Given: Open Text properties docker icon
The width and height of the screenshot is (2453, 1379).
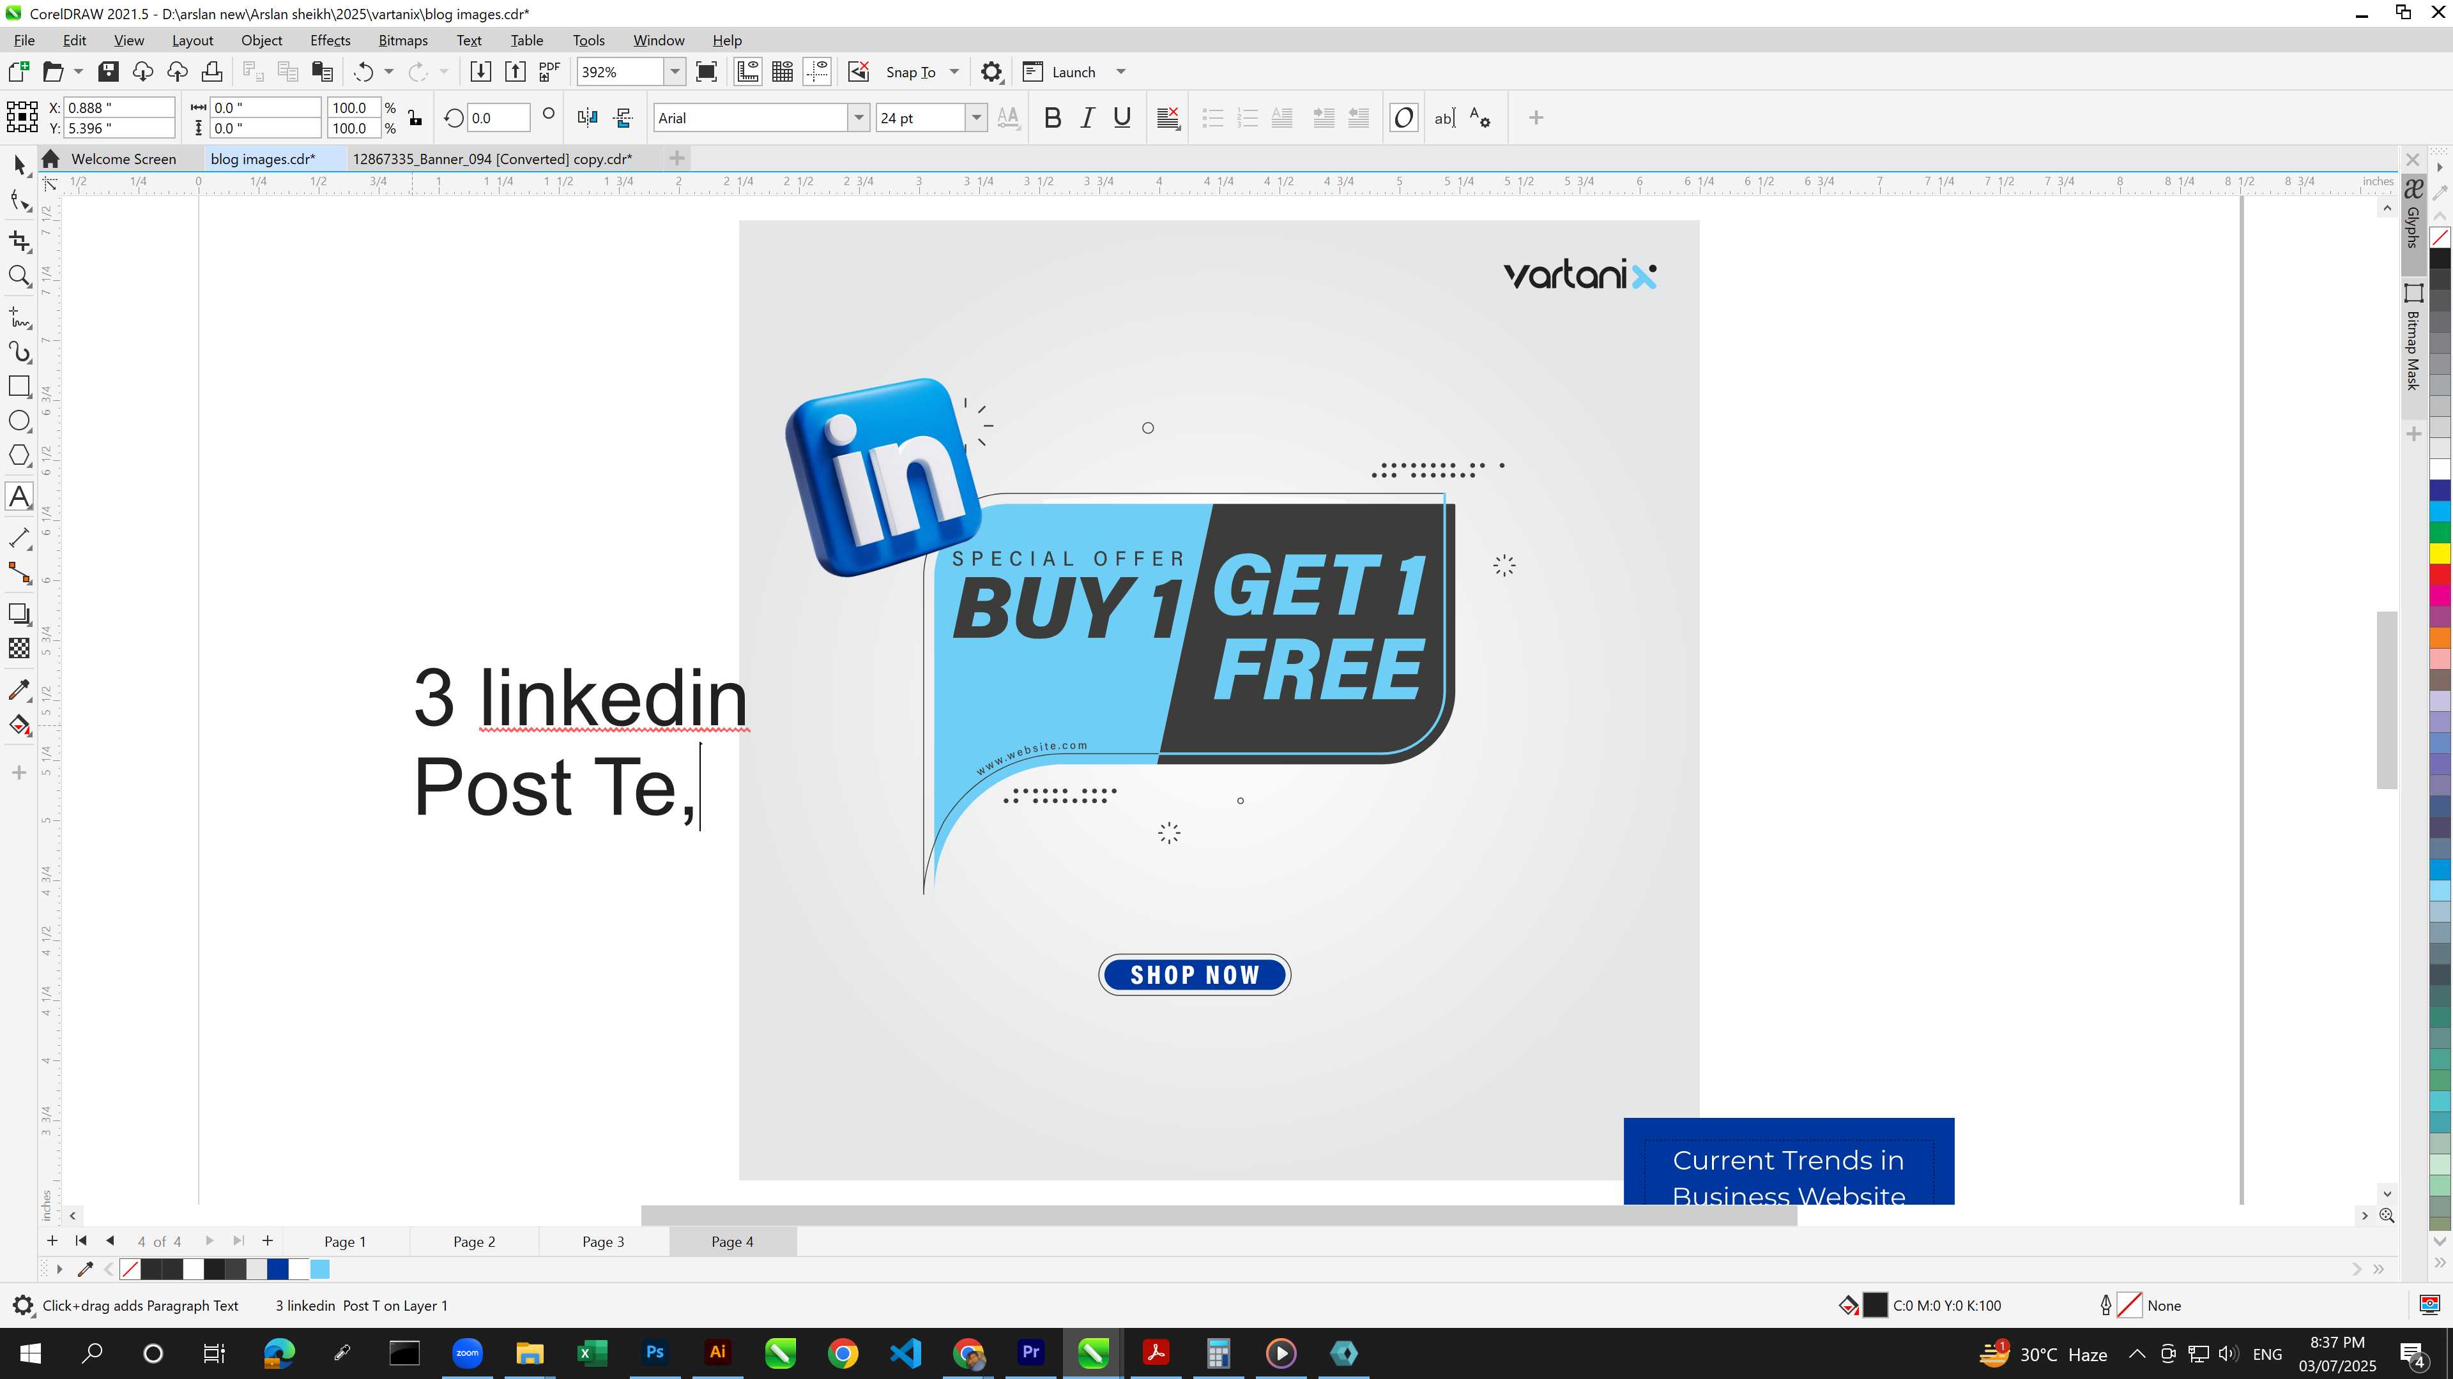Looking at the screenshot, I should coord(1480,118).
